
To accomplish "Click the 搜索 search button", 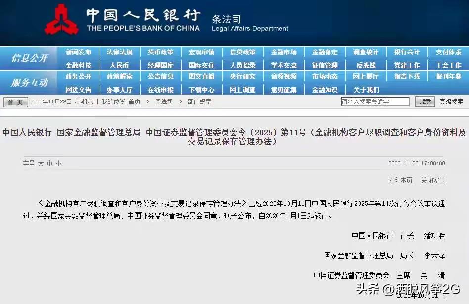I will (x=425, y=101).
